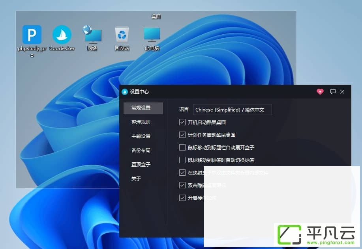The image size is (362, 249).
Task: Toggle the 双击隐藏桌面图标 checkbox
Action: click(x=182, y=185)
